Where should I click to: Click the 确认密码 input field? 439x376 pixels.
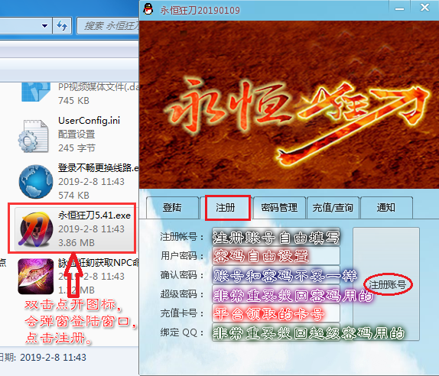click(x=276, y=275)
